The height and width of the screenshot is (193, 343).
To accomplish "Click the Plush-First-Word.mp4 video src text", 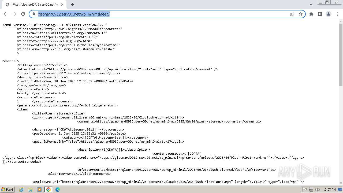I will (184, 158).
